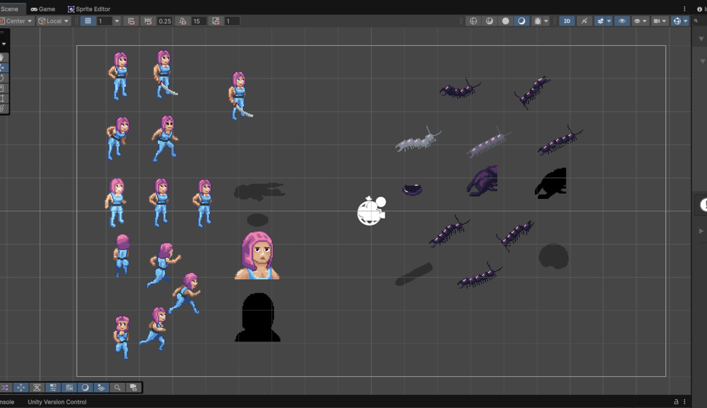This screenshot has height=408, width=707.
Task: Open the gizmos dropdown arrow
Action: (686, 21)
